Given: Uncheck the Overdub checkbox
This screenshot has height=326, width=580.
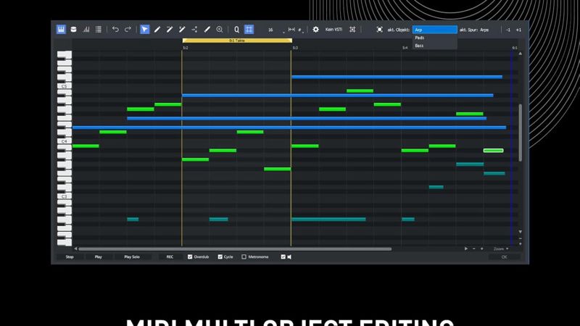Looking at the screenshot, I should click(190, 257).
